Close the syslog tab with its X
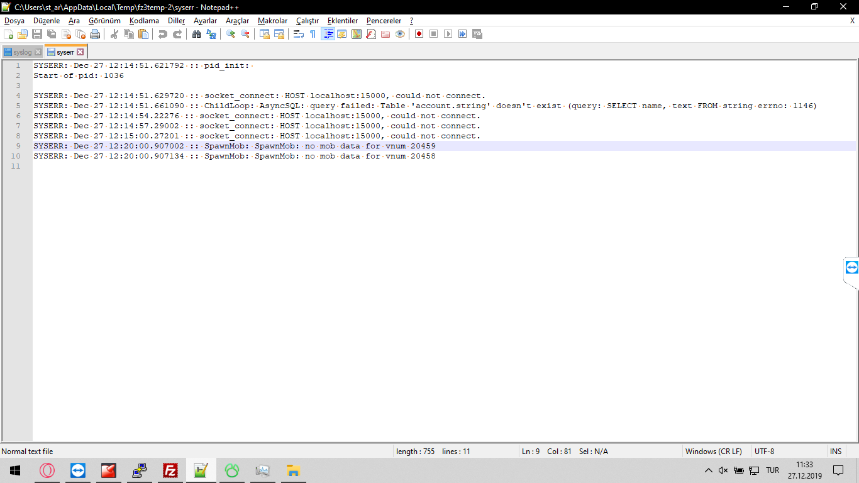This screenshot has height=483, width=859. pos(38,52)
